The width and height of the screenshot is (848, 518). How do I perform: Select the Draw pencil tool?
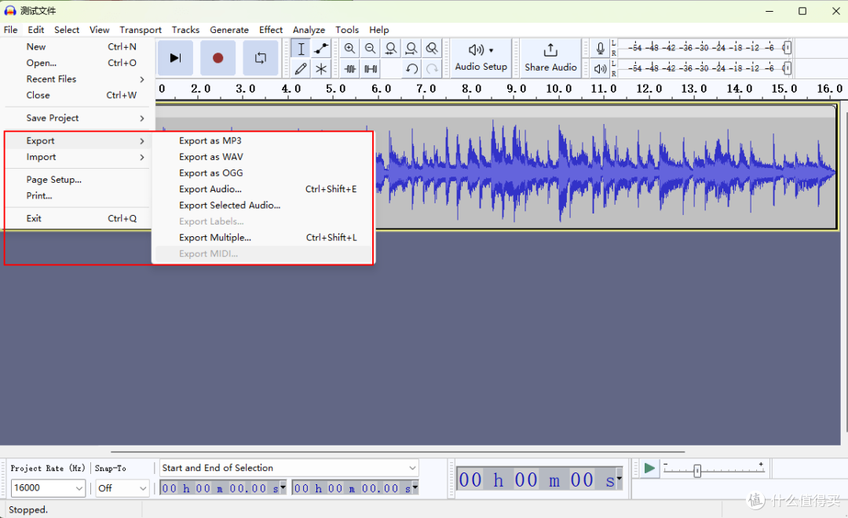point(301,68)
